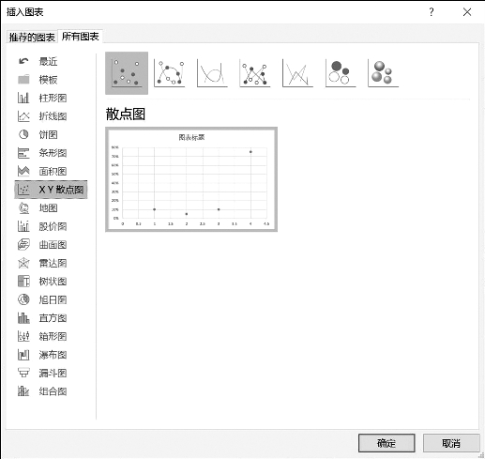Choose scatter with straight lines subtype
Viewport: 485px width, 459px height.
pos(297,73)
